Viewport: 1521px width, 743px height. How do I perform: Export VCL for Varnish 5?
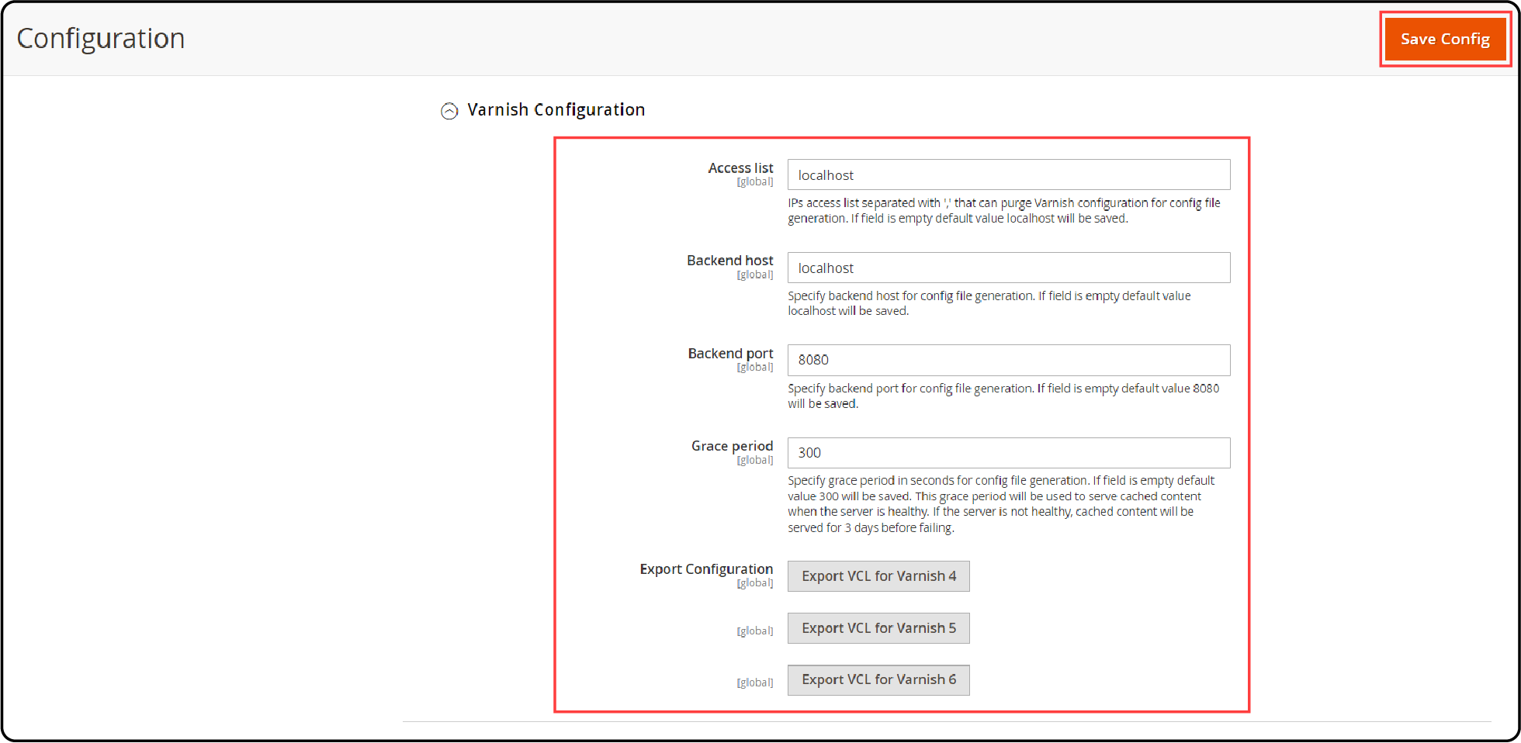tap(878, 628)
